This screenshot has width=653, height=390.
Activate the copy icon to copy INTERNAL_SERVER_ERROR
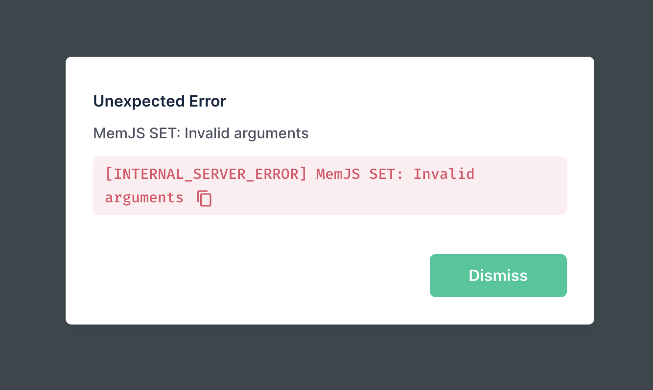tap(204, 198)
